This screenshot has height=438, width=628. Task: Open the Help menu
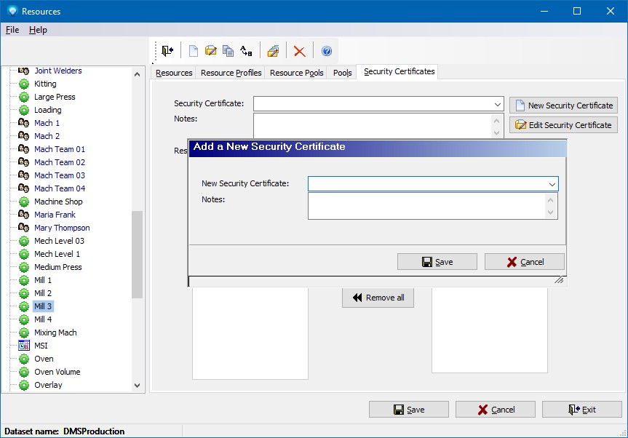(x=38, y=30)
